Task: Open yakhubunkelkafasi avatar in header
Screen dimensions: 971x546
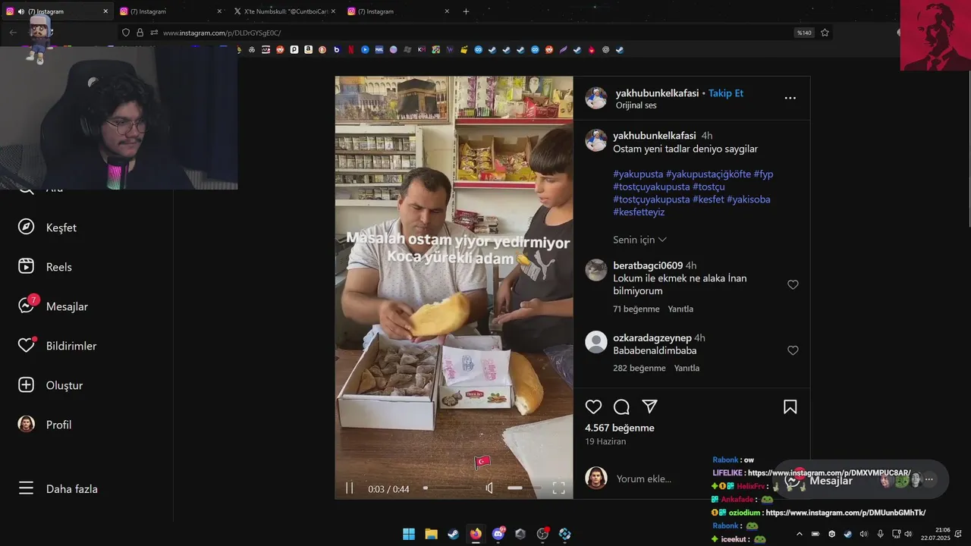Action: pyautogui.click(x=596, y=98)
